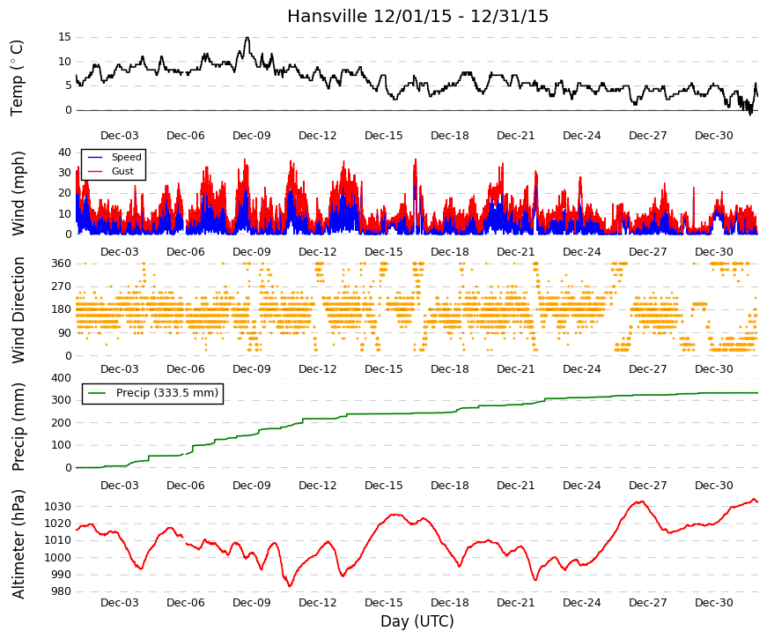Click the Day (UTC) axis label
This screenshot has width=767, height=639.
[417, 621]
